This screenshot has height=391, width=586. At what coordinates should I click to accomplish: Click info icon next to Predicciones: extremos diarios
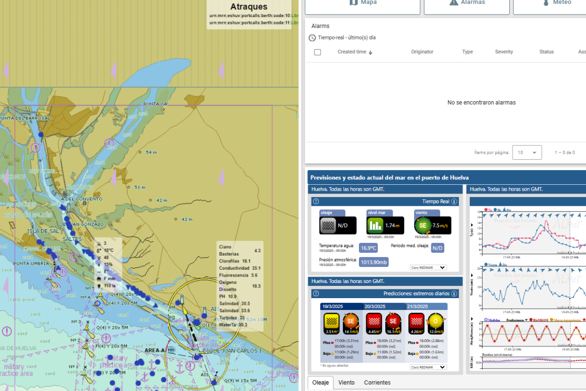[x=454, y=294]
